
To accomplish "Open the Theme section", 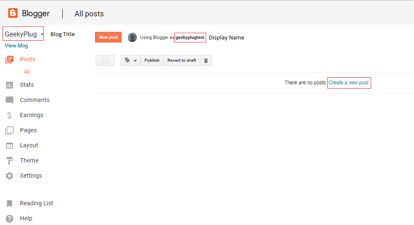I will coord(29,160).
